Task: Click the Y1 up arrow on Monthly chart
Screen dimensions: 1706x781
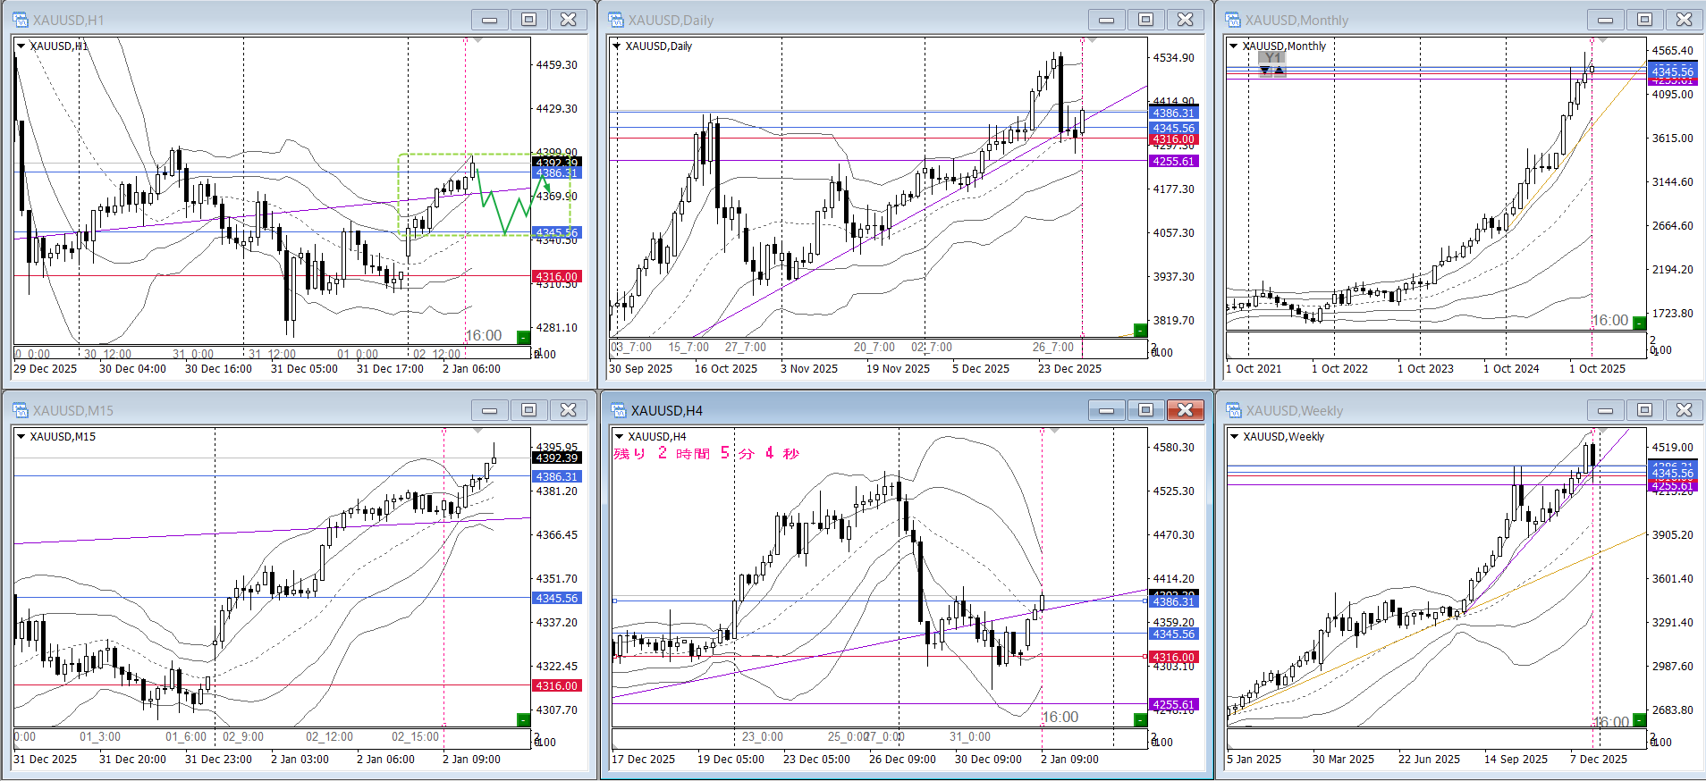Action: [x=1279, y=71]
